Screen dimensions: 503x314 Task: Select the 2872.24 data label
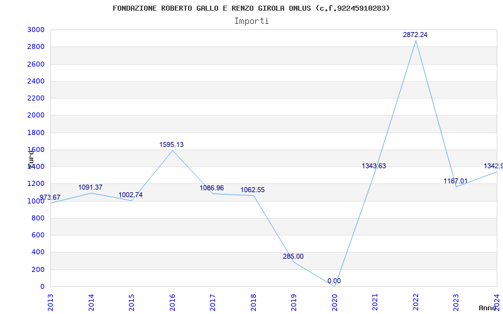click(x=415, y=35)
